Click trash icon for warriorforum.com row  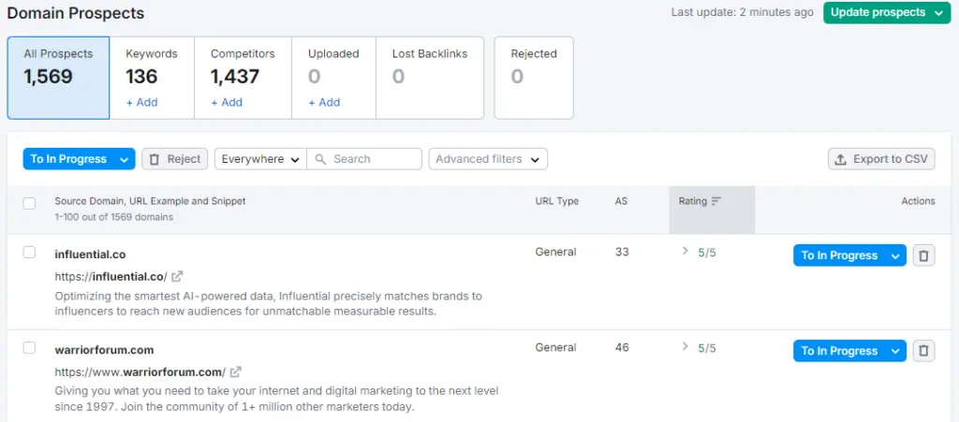pos(923,351)
